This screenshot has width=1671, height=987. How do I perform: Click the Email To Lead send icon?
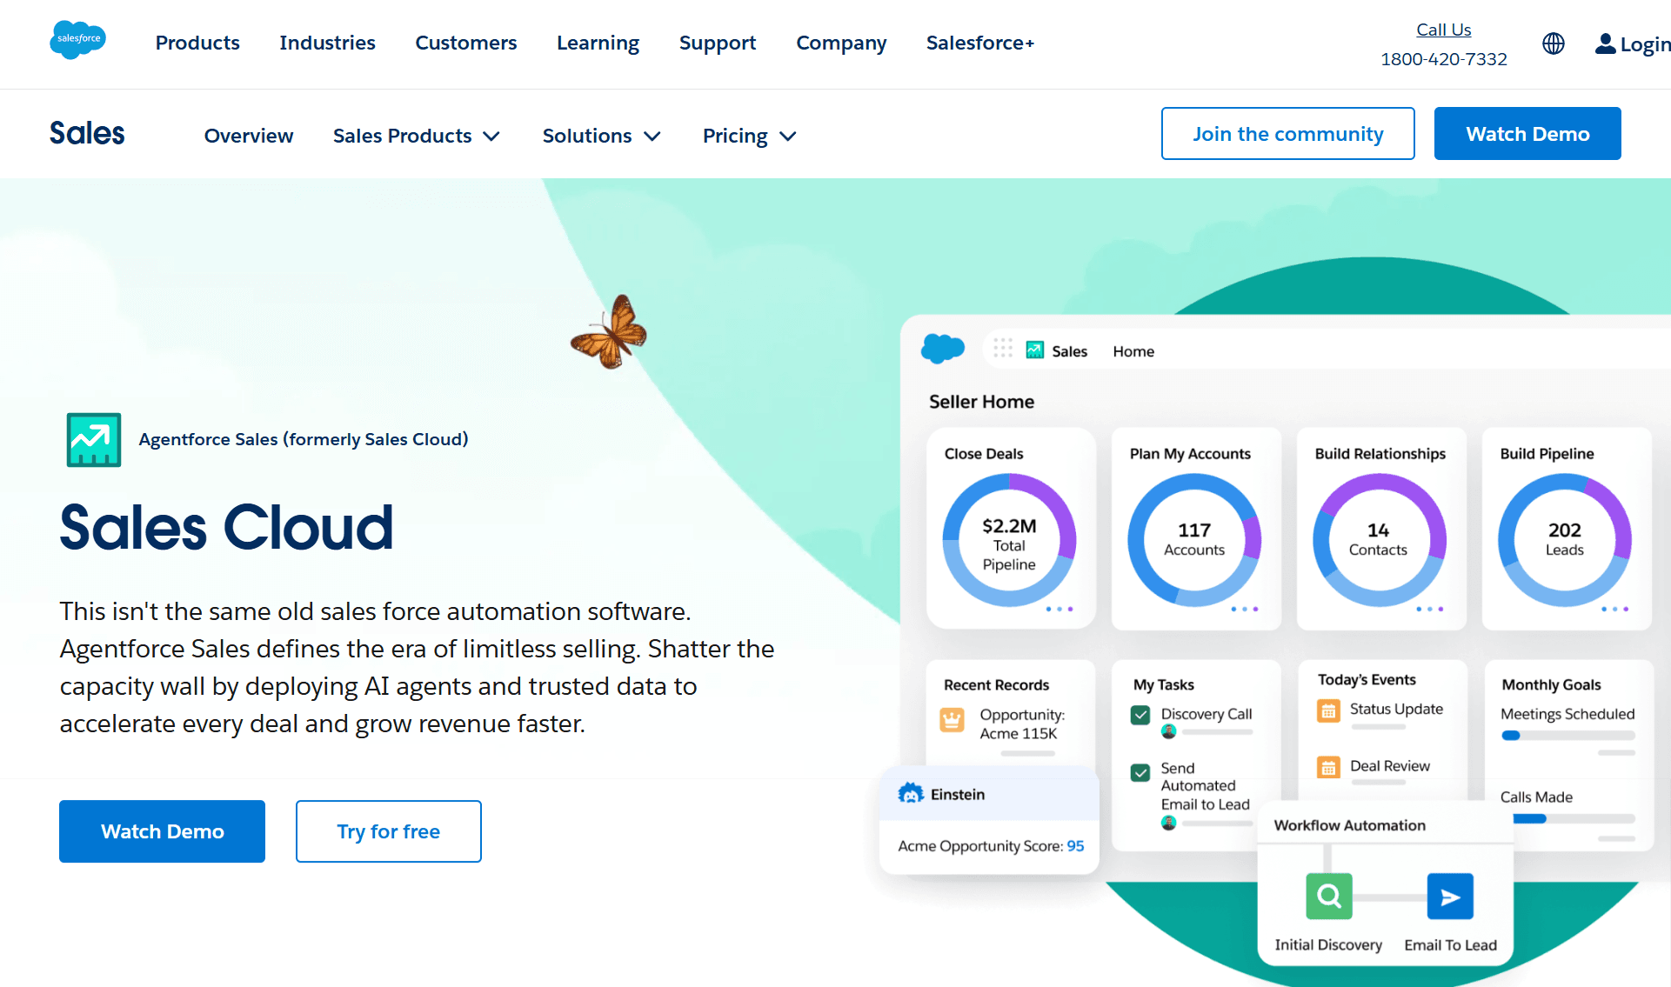click(1449, 896)
